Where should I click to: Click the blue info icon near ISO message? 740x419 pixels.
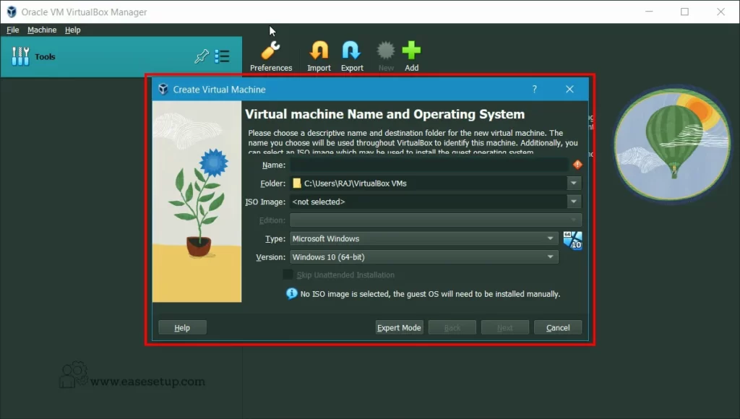292,293
